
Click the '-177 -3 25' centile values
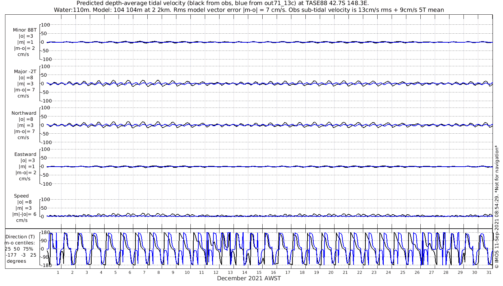(x=21, y=255)
